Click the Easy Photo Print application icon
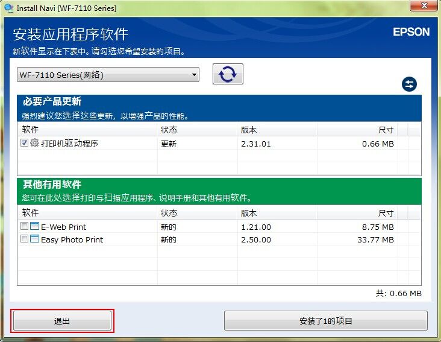441x342 pixels. pyautogui.click(x=34, y=239)
